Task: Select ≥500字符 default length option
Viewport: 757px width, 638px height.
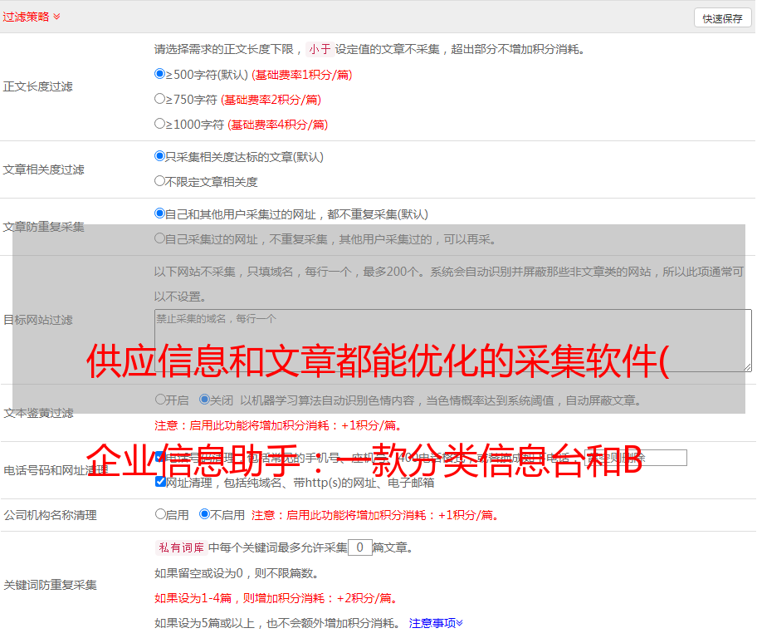Action: (x=159, y=74)
